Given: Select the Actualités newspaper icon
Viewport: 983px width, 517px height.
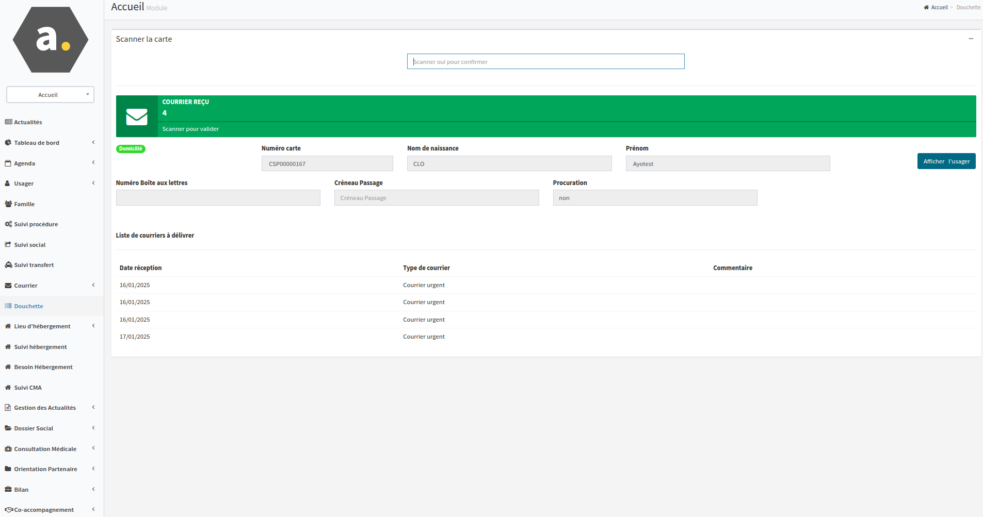Looking at the screenshot, I should coord(8,122).
